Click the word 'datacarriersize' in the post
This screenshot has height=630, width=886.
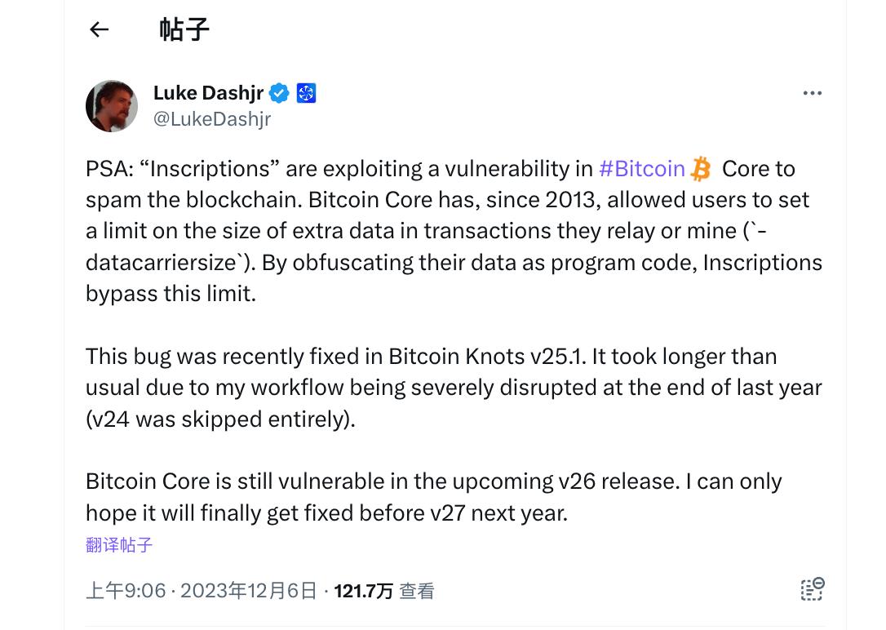click(x=162, y=263)
